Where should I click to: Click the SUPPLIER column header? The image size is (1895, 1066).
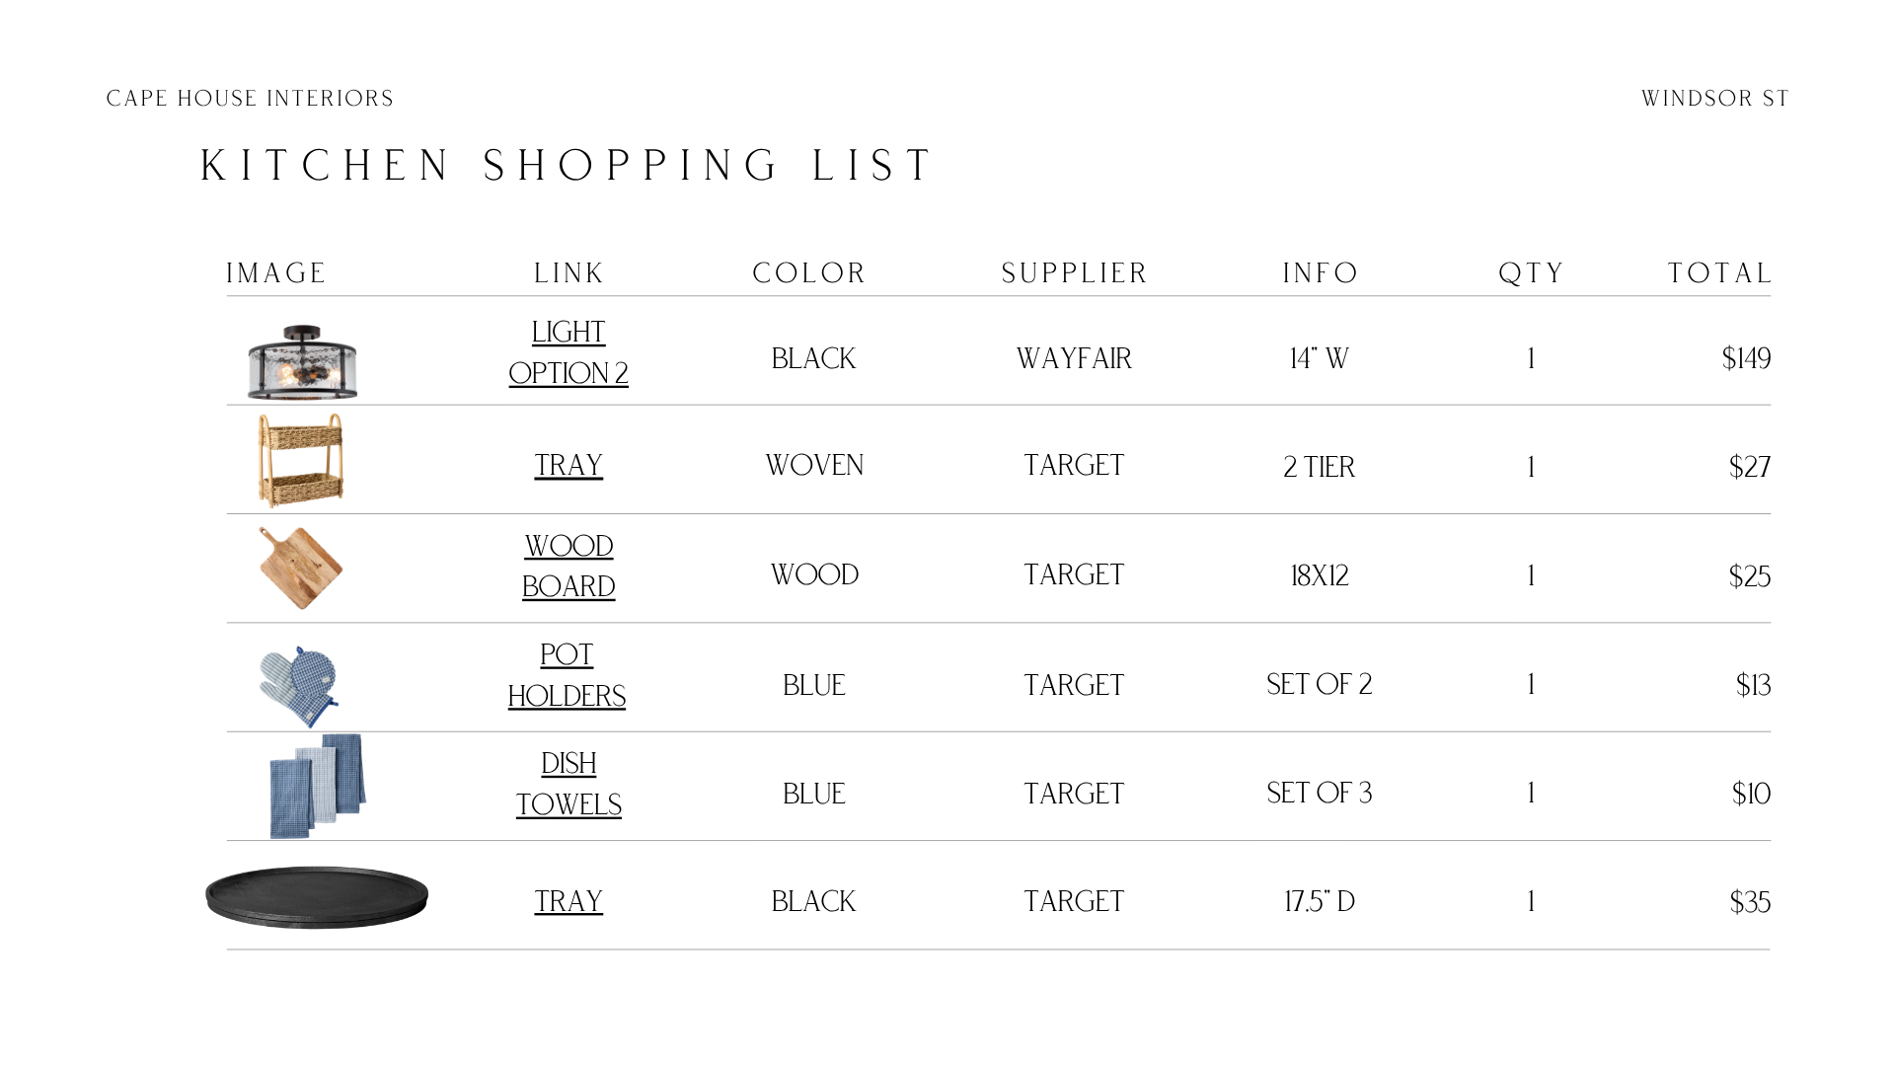(1074, 273)
